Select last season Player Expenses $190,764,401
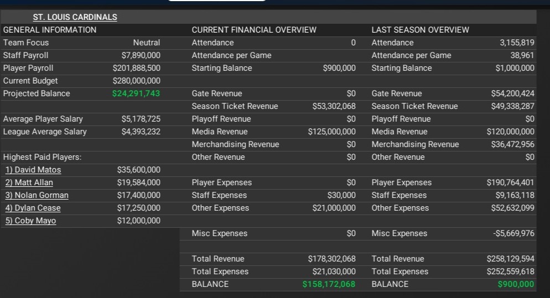Image resolution: width=550 pixels, height=298 pixels. tap(511, 182)
